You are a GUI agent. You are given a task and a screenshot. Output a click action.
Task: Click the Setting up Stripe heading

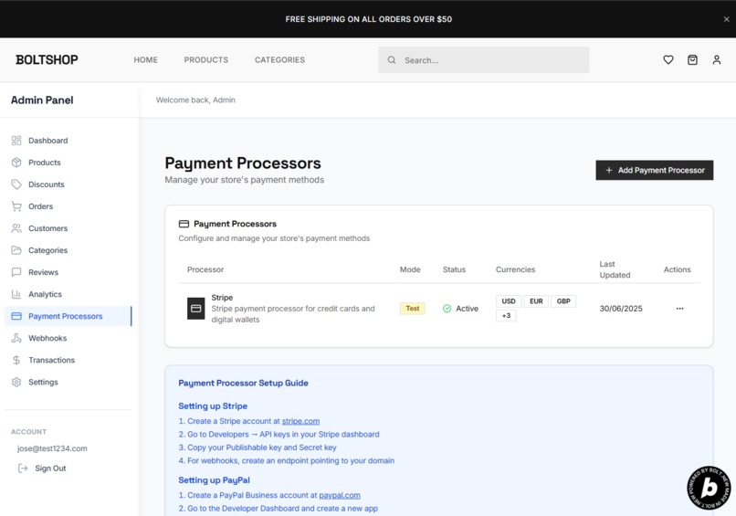point(213,406)
